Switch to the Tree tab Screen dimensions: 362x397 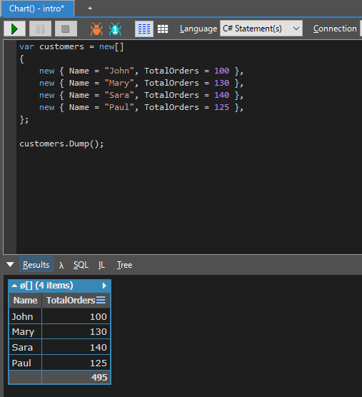tap(124, 265)
